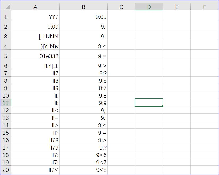Click cell containing II7 in row 7

35,73
